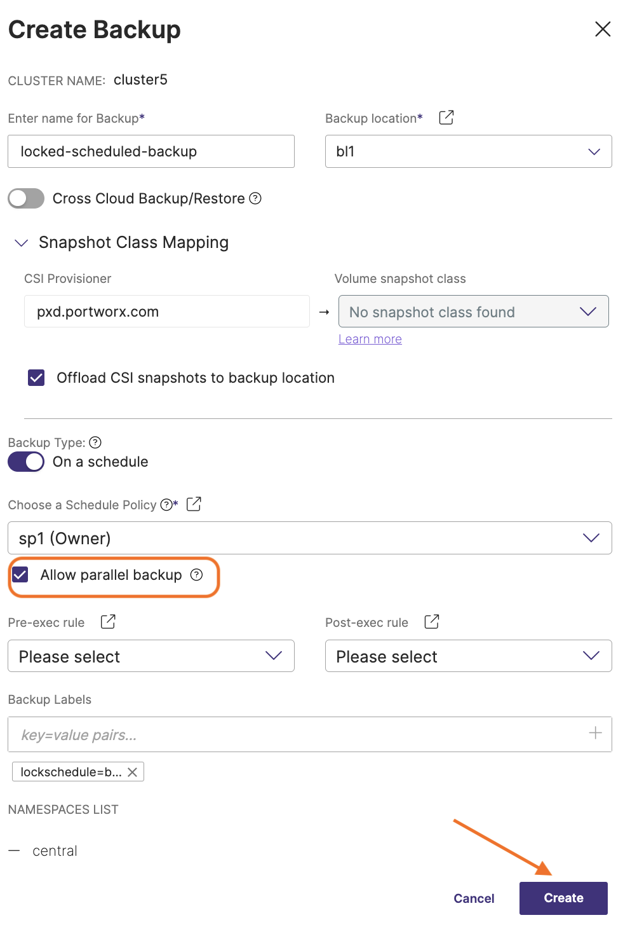Turn off the On a schedule toggle

click(x=26, y=462)
